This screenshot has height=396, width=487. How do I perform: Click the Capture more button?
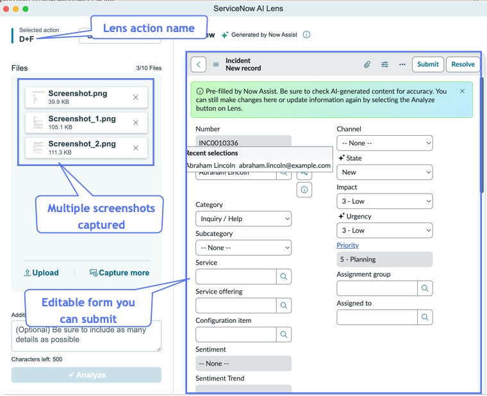click(119, 273)
